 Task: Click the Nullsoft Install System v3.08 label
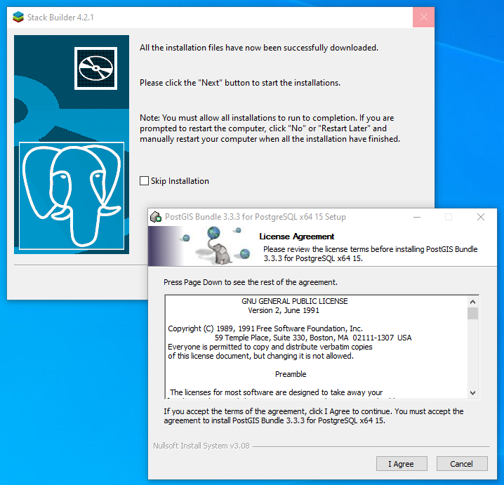[x=201, y=446]
